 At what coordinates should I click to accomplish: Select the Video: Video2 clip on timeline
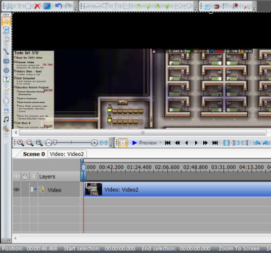tap(177, 189)
